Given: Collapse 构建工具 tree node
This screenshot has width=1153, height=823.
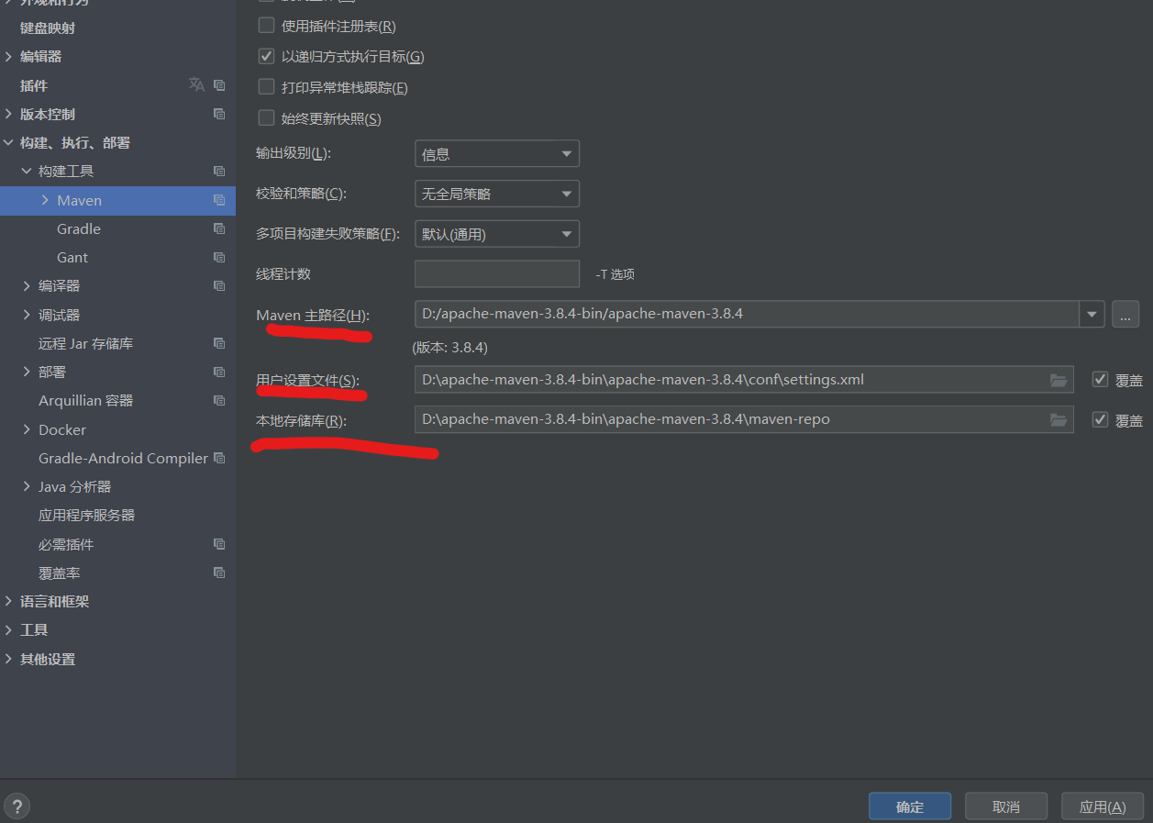Looking at the screenshot, I should click(x=27, y=171).
